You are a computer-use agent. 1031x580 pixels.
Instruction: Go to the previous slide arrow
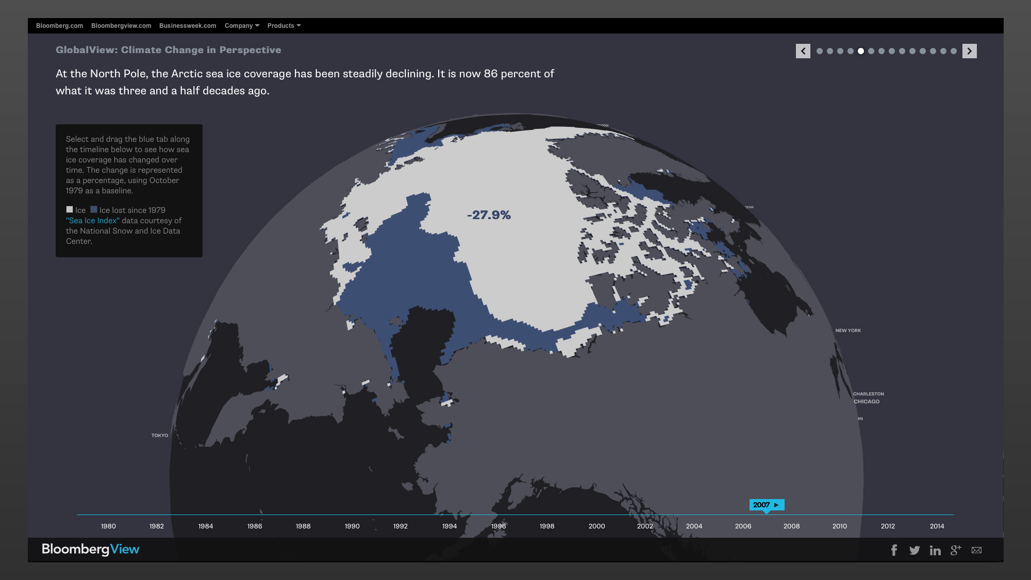coord(803,51)
